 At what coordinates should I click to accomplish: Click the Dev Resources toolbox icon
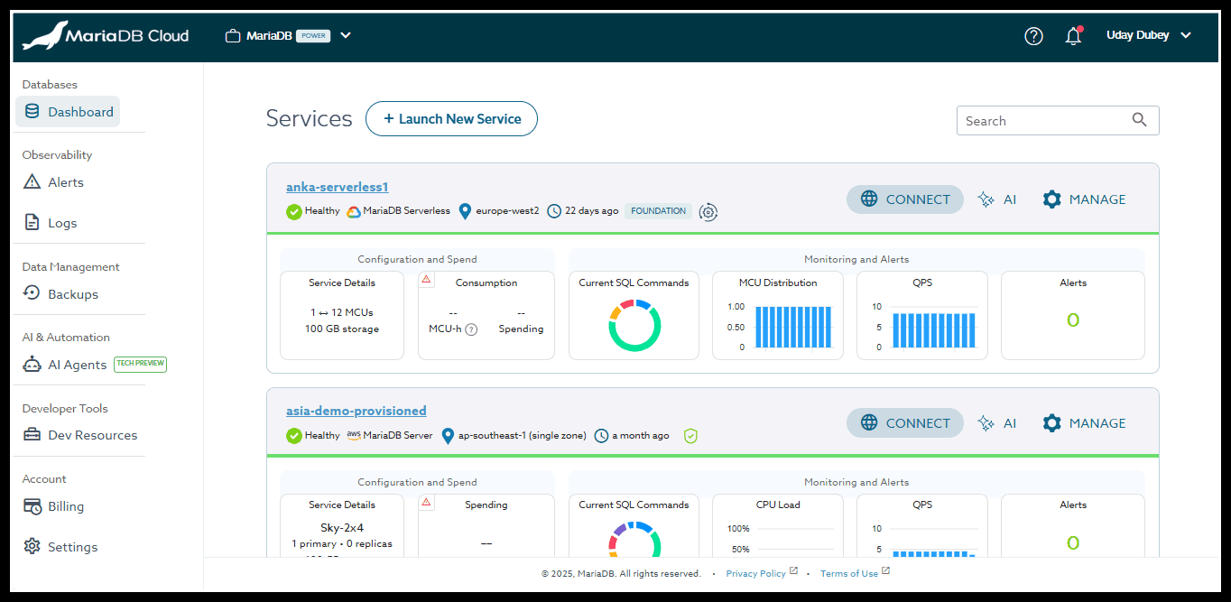coord(32,434)
